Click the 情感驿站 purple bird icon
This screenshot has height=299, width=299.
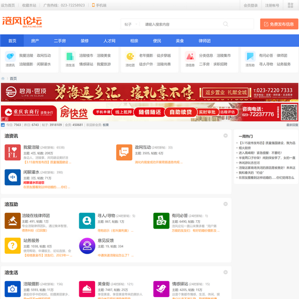click(x=161, y=289)
